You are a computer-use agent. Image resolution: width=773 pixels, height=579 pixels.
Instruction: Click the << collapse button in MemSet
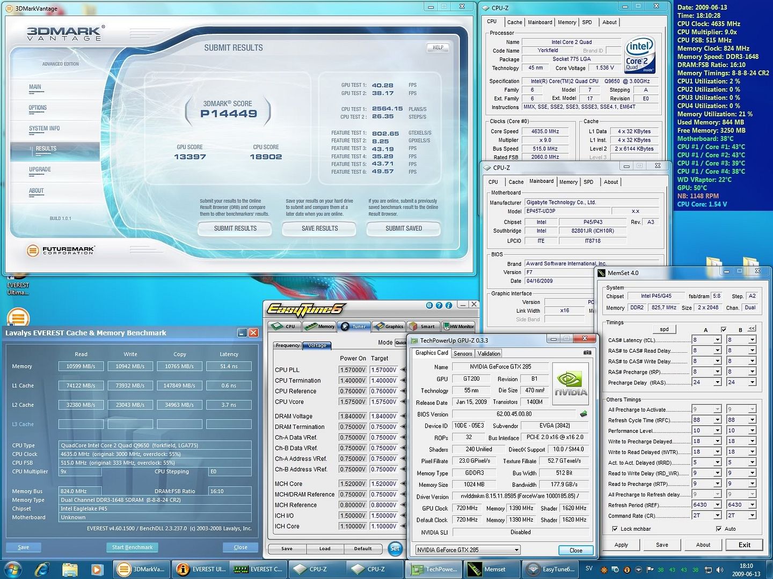click(x=752, y=329)
